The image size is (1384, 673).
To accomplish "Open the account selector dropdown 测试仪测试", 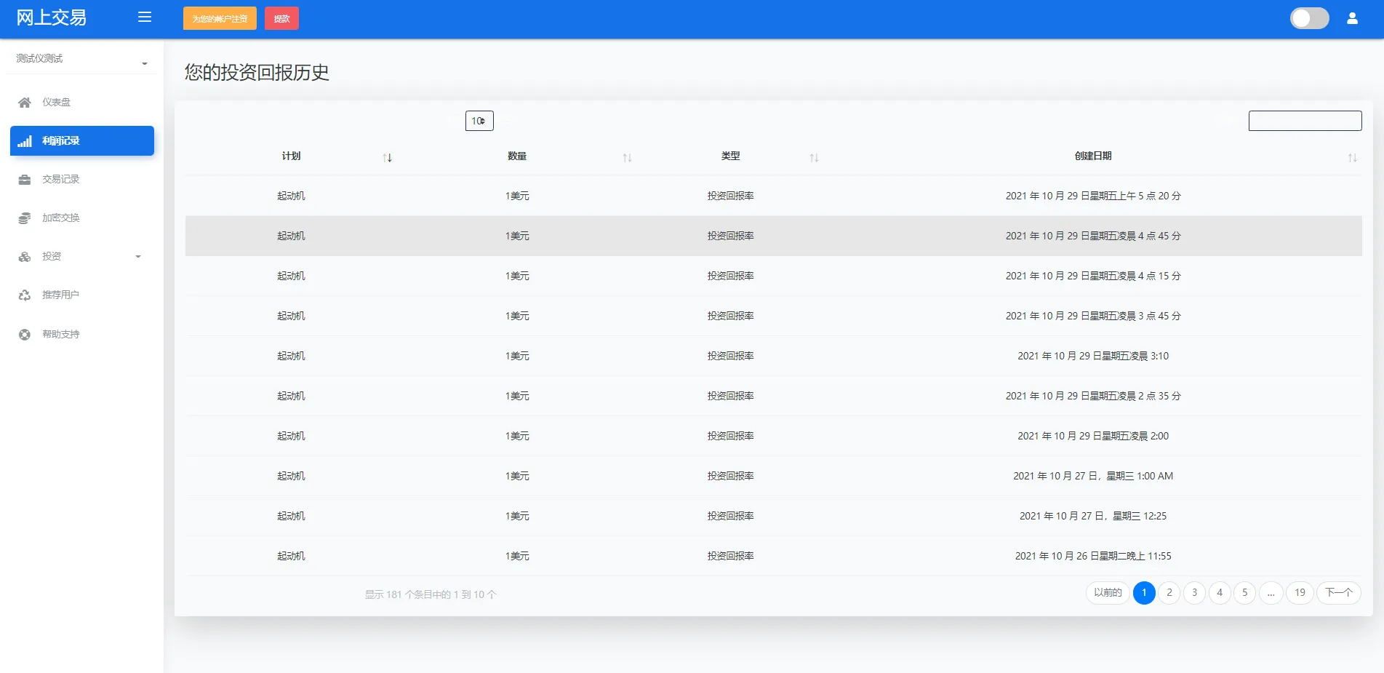I will click(x=81, y=59).
